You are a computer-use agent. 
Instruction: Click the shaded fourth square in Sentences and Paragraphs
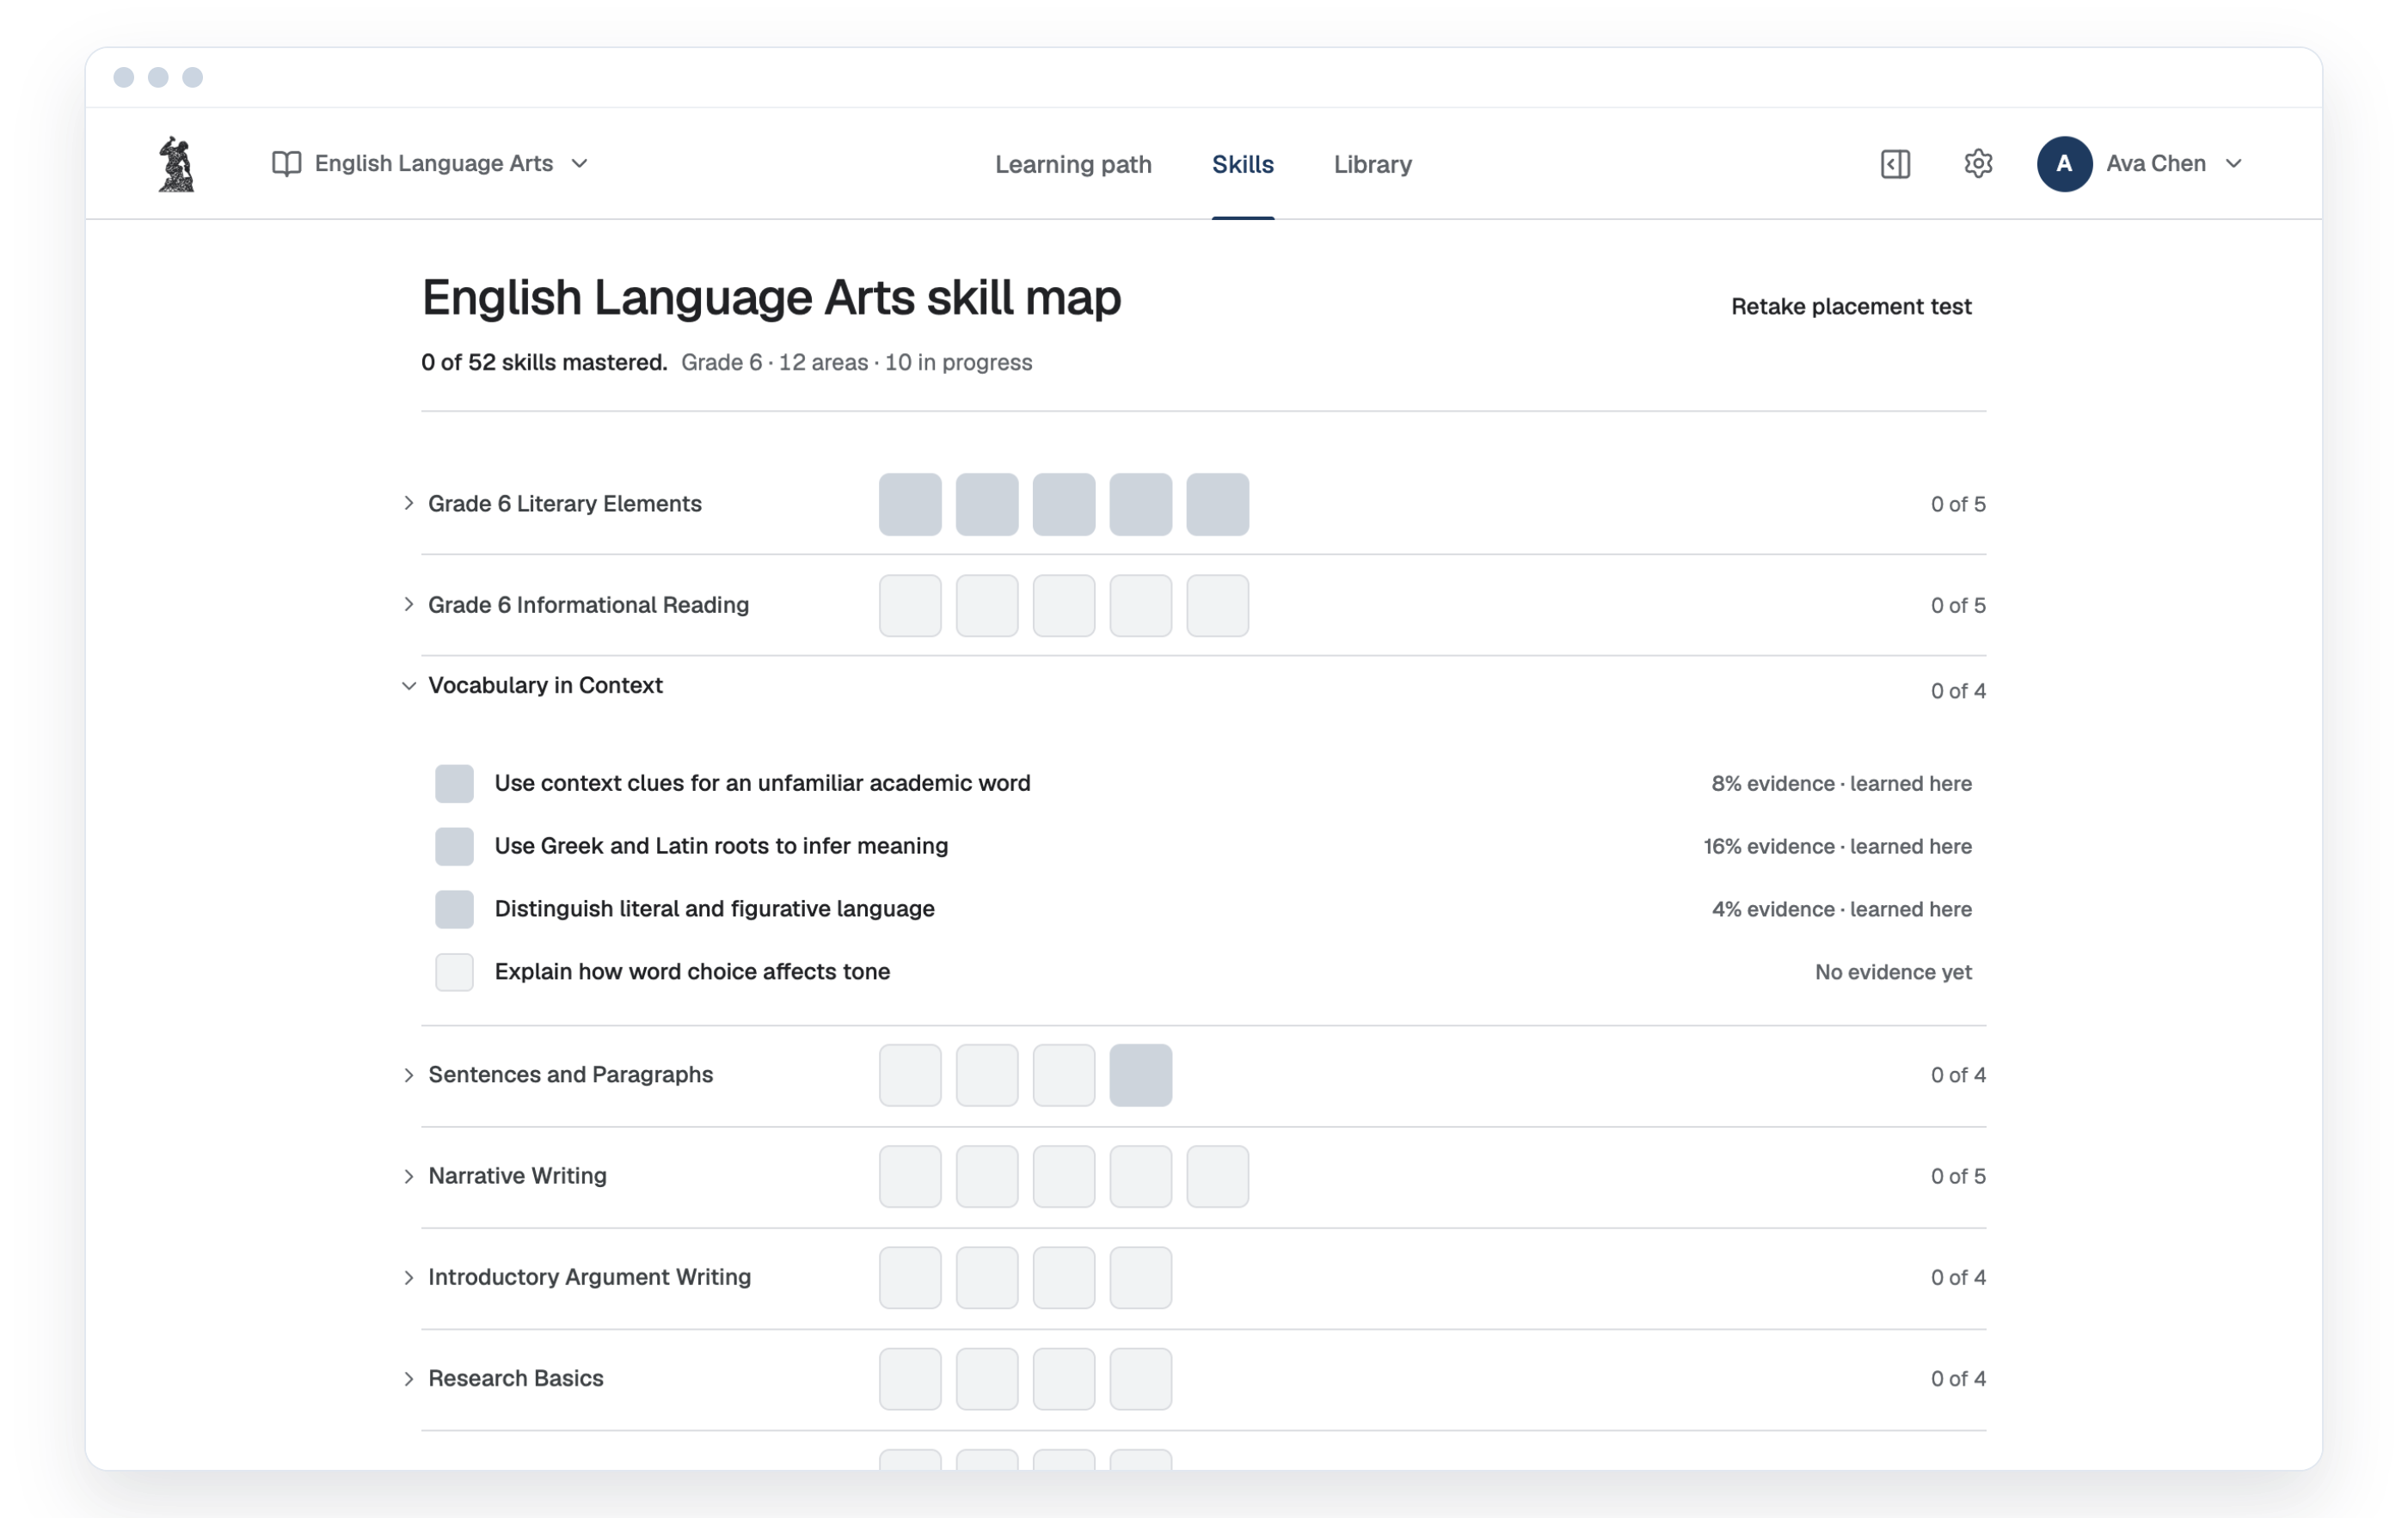pyautogui.click(x=1140, y=1075)
